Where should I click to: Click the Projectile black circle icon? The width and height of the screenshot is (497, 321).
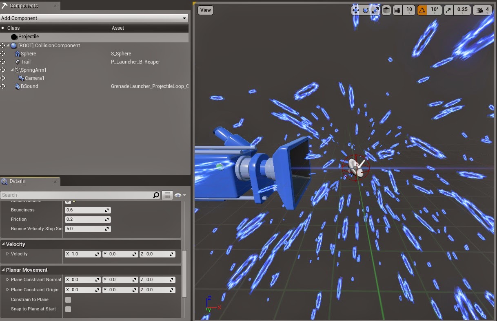(x=14, y=37)
